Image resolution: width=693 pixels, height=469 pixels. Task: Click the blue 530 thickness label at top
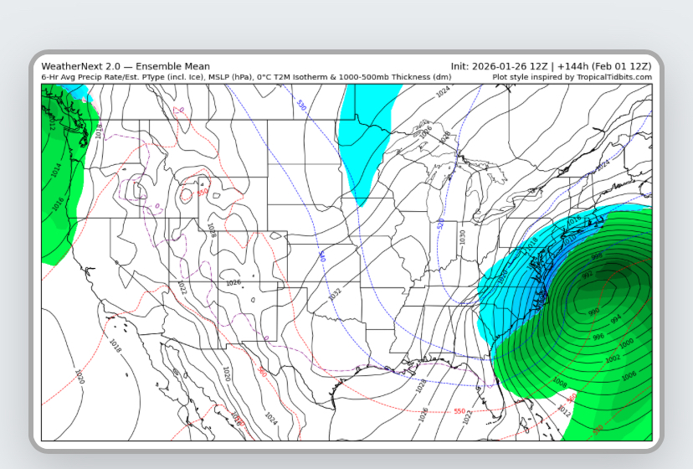click(x=301, y=106)
